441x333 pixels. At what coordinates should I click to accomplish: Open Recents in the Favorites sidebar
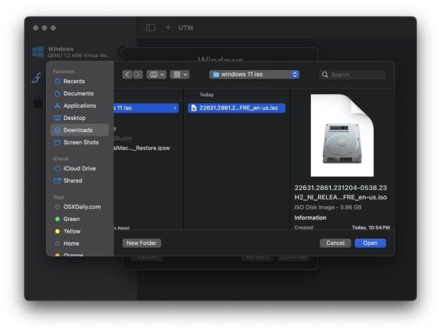[x=74, y=82]
